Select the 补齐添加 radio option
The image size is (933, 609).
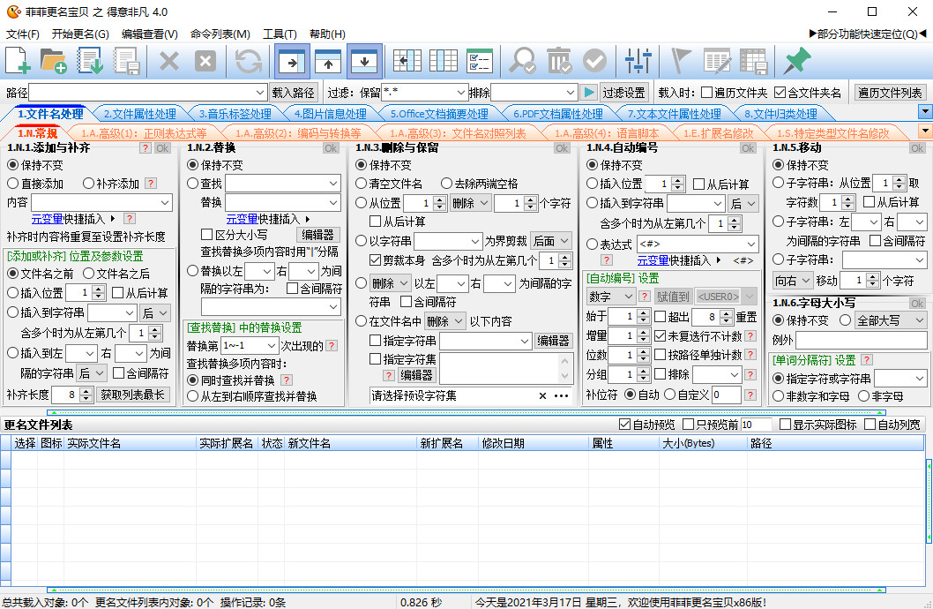tap(88, 184)
